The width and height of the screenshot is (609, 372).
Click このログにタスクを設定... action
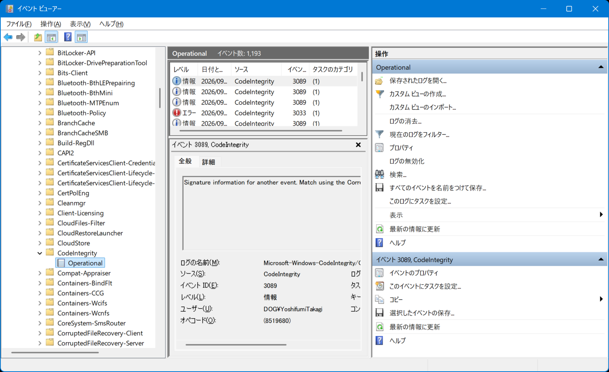click(420, 201)
